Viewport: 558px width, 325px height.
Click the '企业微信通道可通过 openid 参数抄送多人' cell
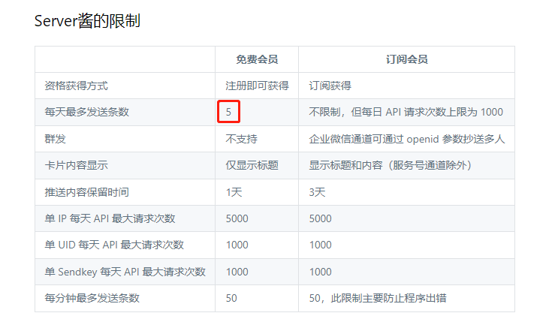(407, 139)
